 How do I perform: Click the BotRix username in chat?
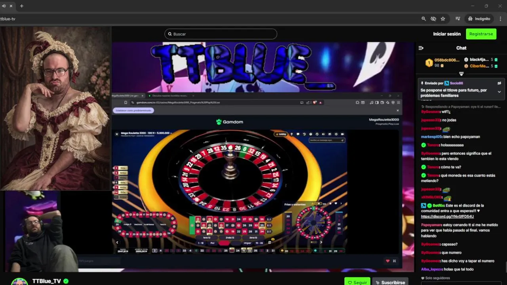(439, 205)
